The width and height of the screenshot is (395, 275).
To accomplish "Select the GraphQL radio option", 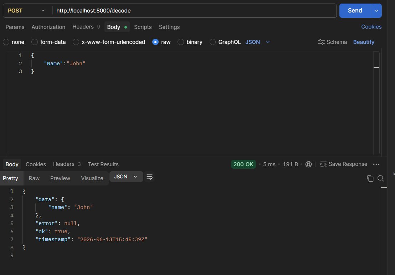I will [x=212, y=42].
